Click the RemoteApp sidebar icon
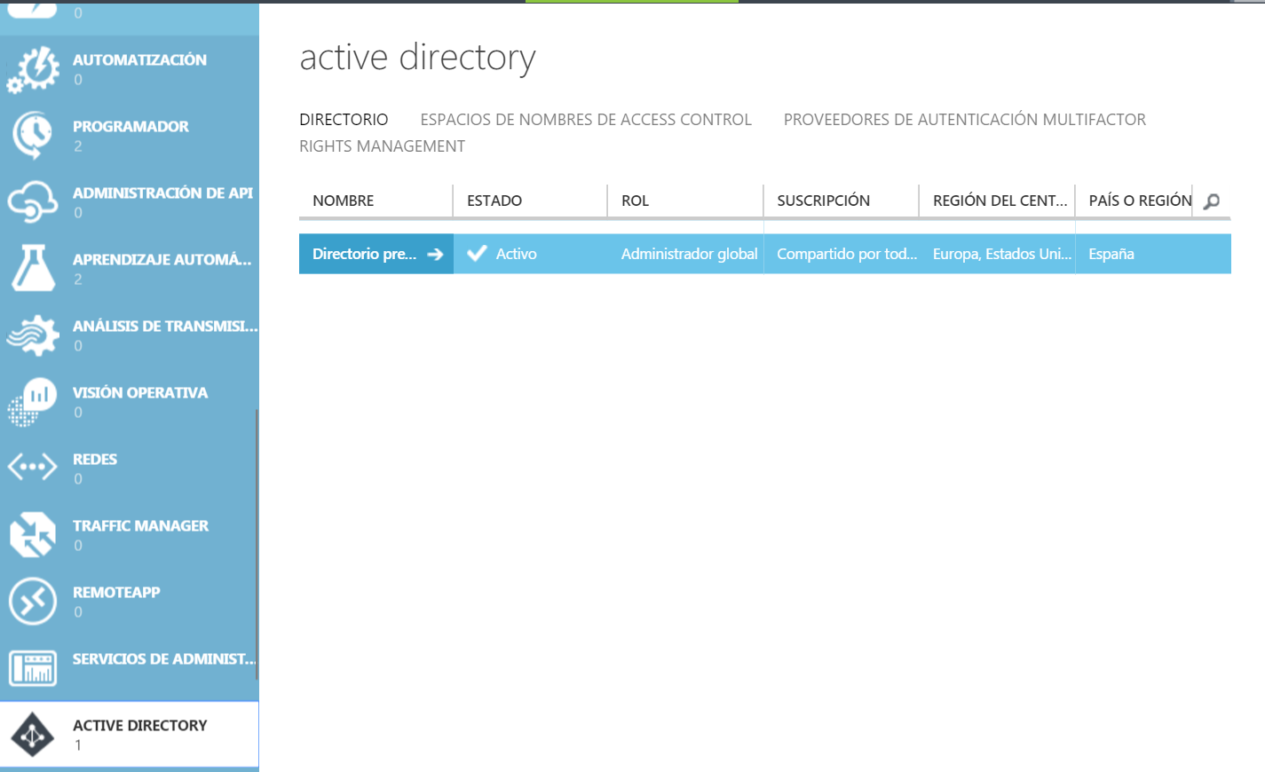The width and height of the screenshot is (1265, 772). pos(33,601)
